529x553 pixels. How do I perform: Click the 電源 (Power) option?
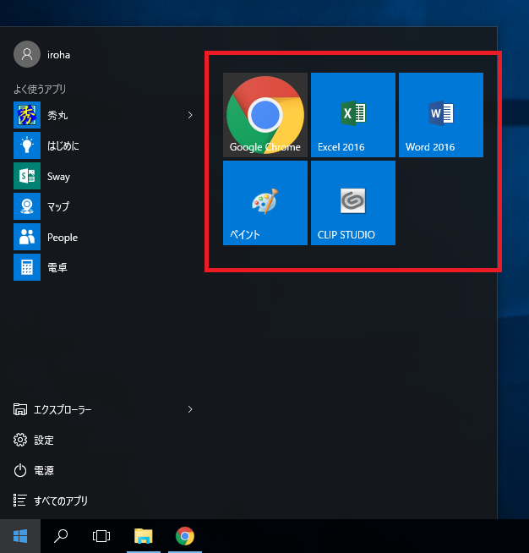click(x=43, y=470)
